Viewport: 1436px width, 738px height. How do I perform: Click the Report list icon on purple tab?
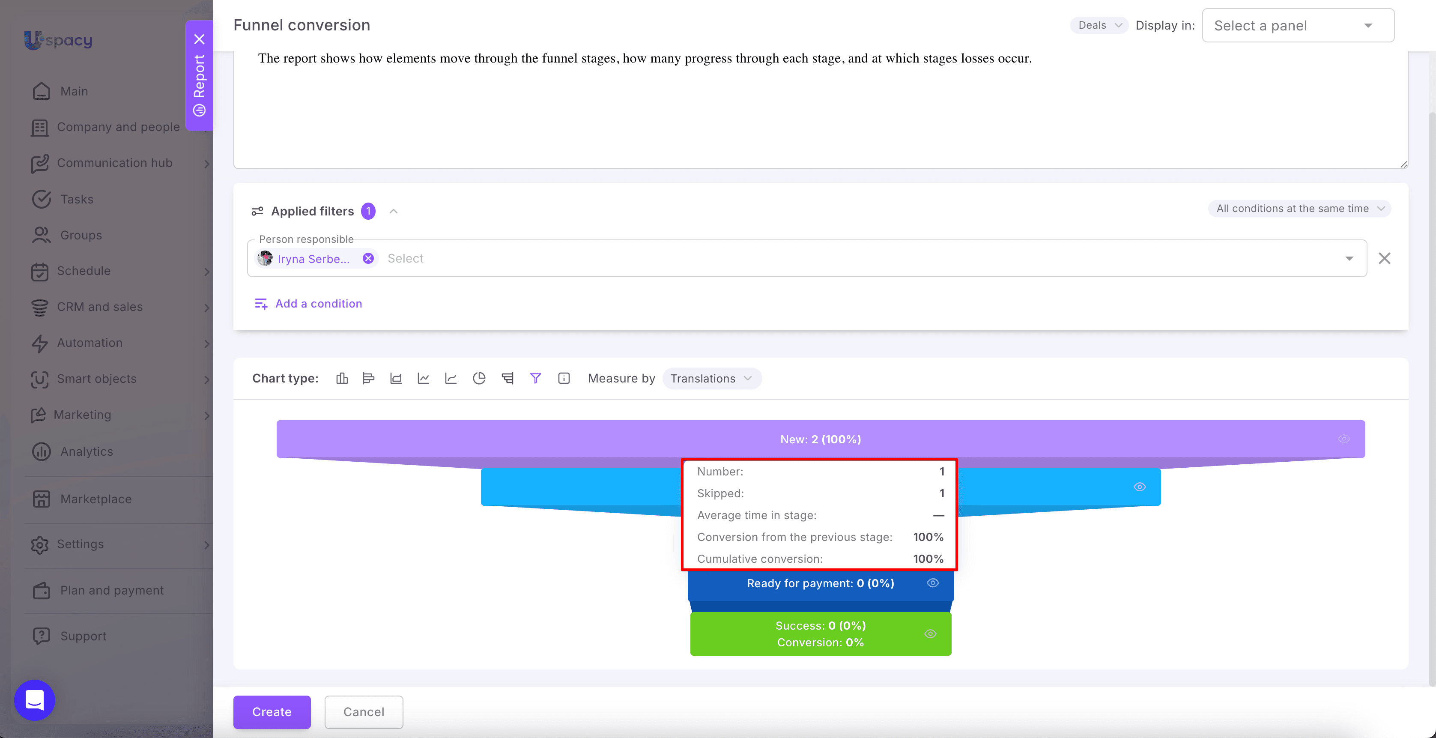click(x=199, y=111)
